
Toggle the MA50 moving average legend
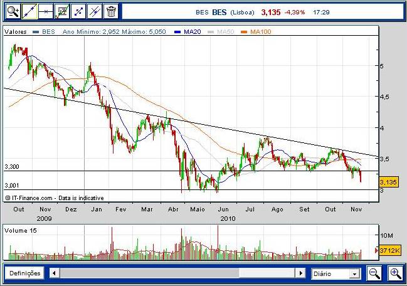(x=221, y=31)
